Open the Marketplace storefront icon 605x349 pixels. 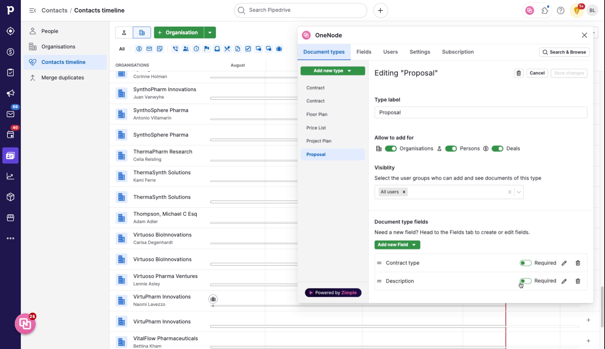10,218
